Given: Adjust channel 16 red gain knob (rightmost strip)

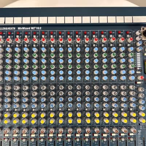Looking at the screenshot, I should pos(130,40).
